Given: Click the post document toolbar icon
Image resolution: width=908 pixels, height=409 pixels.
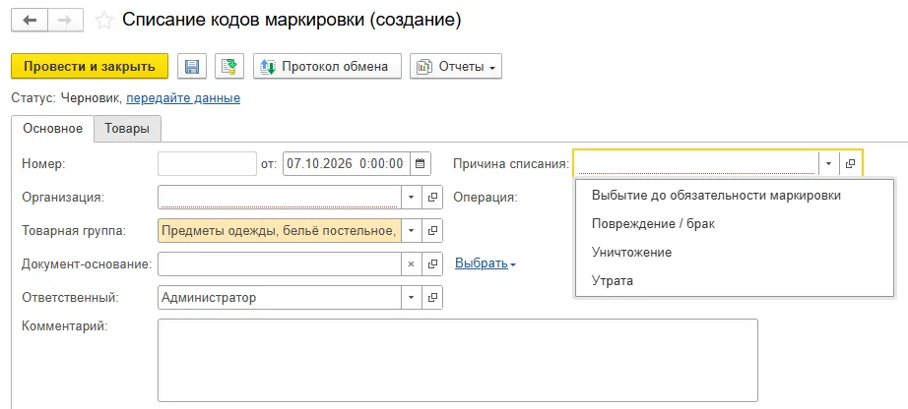Looking at the screenshot, I should tap(229, 66).
